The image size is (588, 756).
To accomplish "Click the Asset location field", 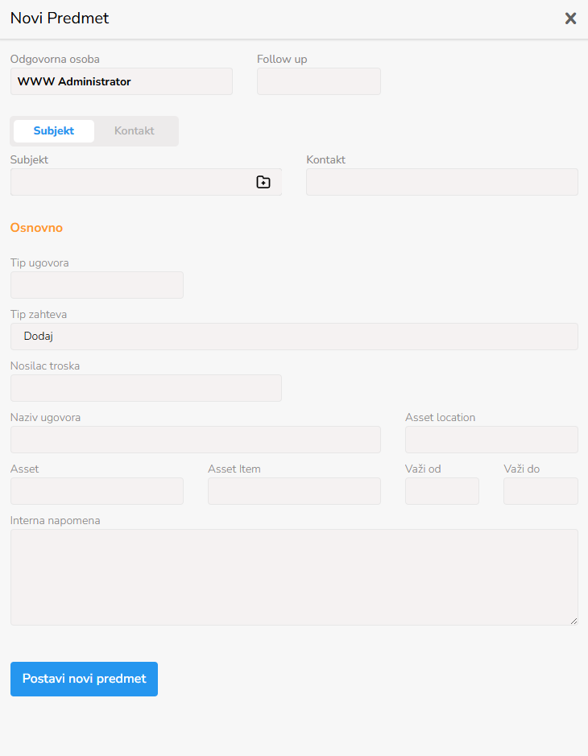I will pyautogui.click(x=491, y=440).
